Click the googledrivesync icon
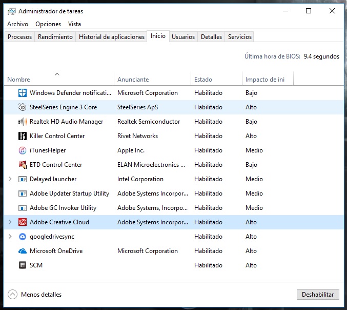347x310 pixels. pos(23,237)
